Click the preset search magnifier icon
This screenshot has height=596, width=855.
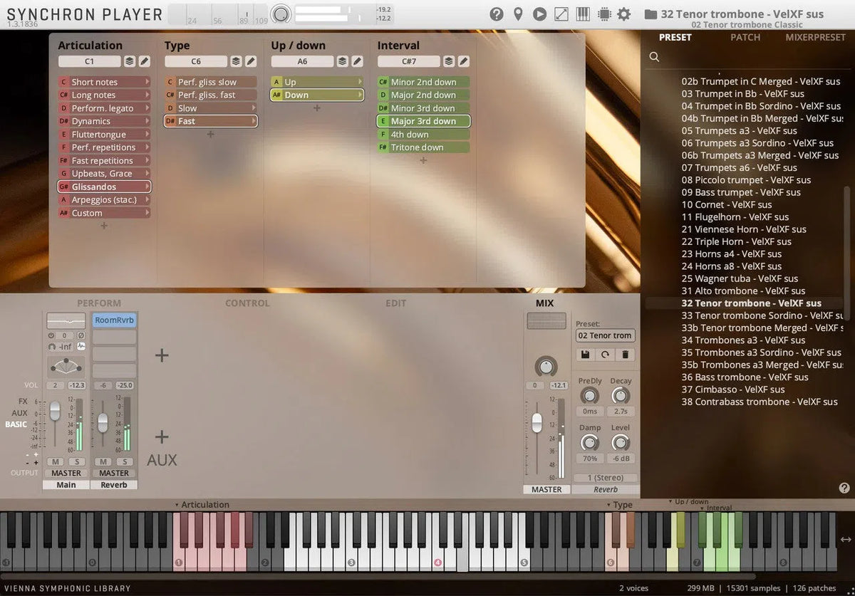coord(654,56)
